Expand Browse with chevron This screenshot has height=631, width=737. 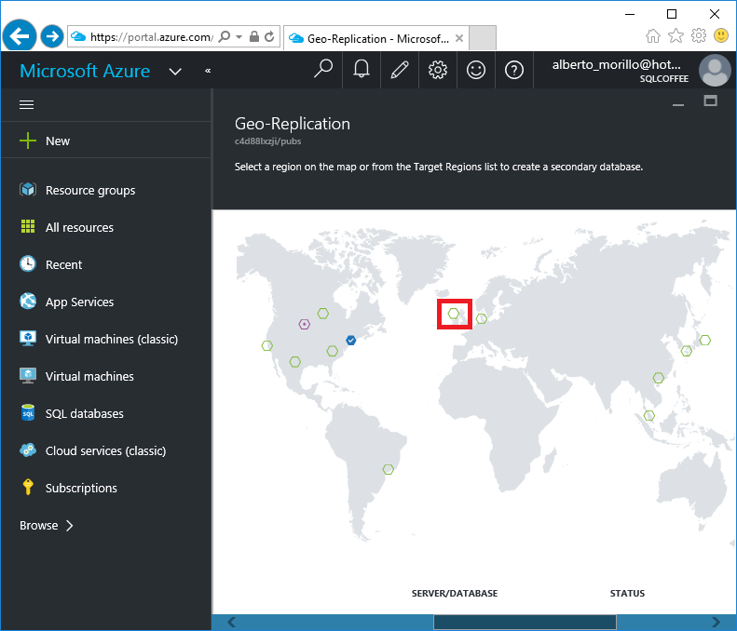coord(47,525)
